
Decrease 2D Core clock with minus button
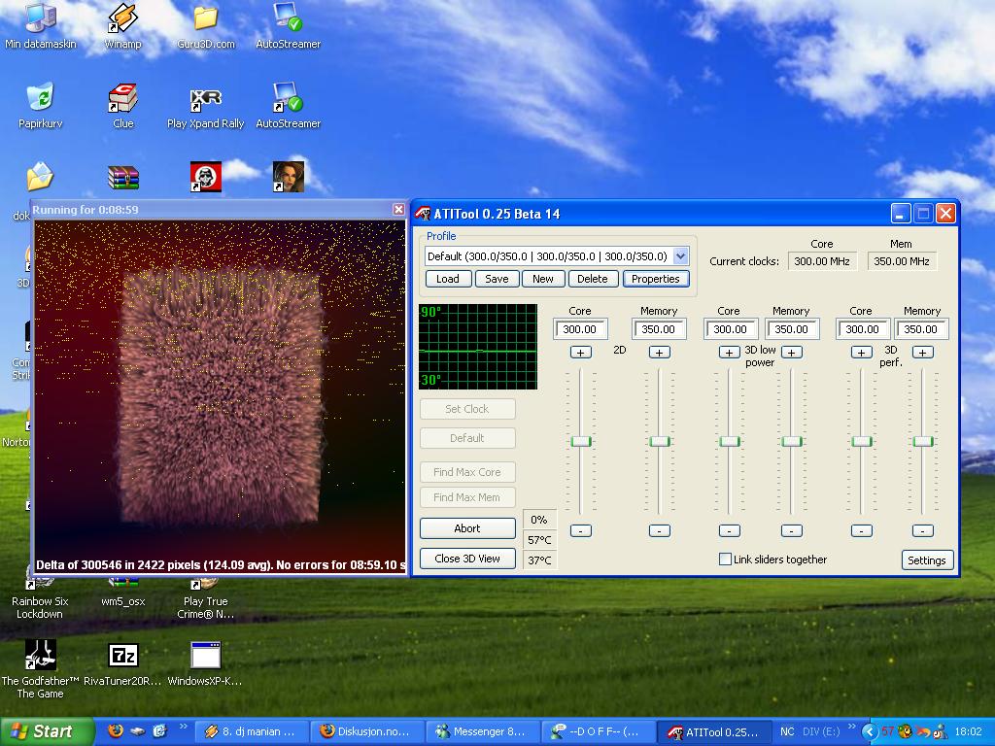[x=581, y=531]
